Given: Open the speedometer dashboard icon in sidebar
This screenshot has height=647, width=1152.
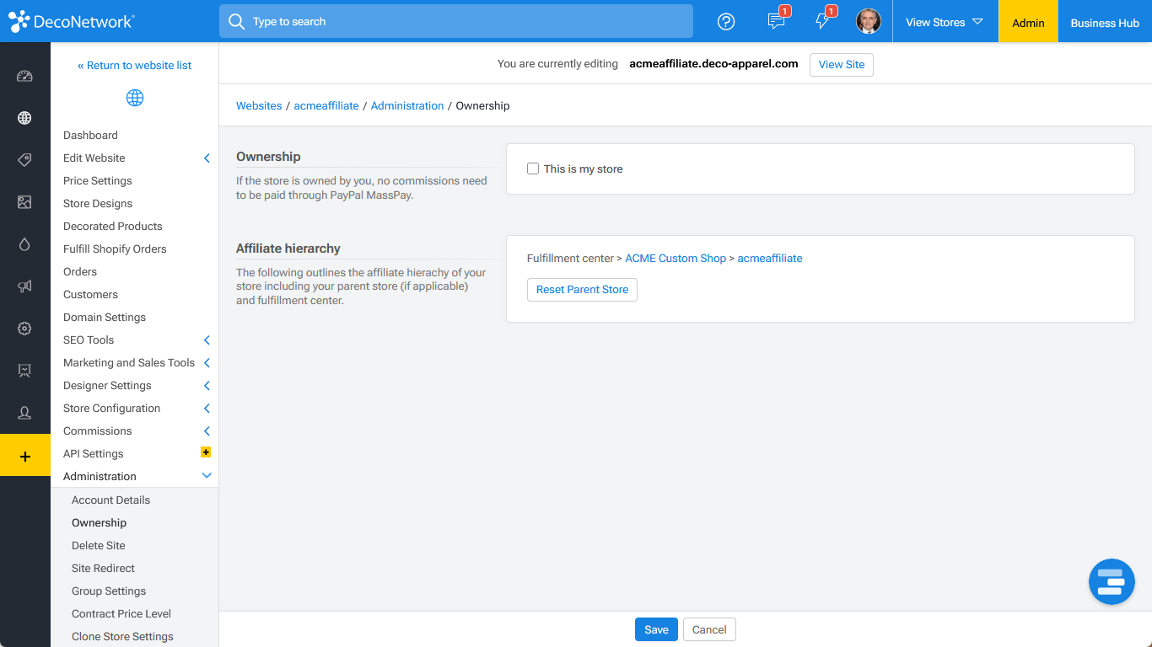Looking at the screenshot, I should (x=24, y=76).
